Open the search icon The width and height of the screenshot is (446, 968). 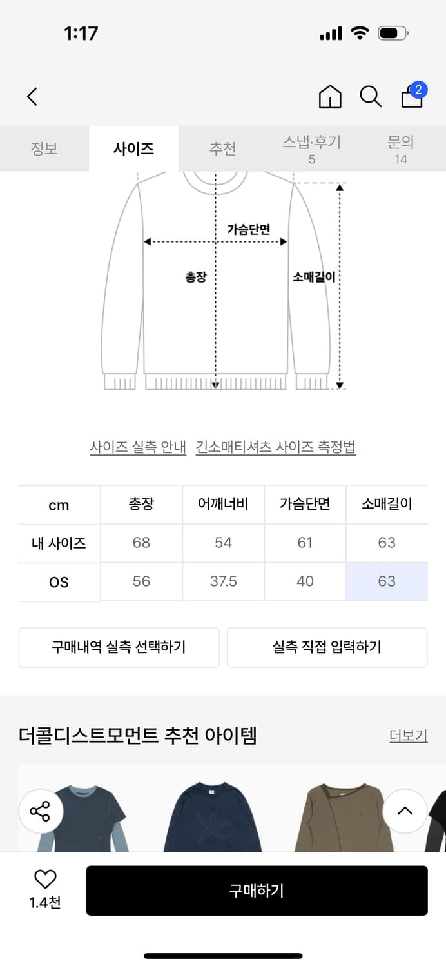(370, 97)
